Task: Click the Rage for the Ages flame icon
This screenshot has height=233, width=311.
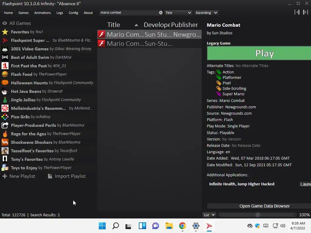Action: [x=5, y=134]
